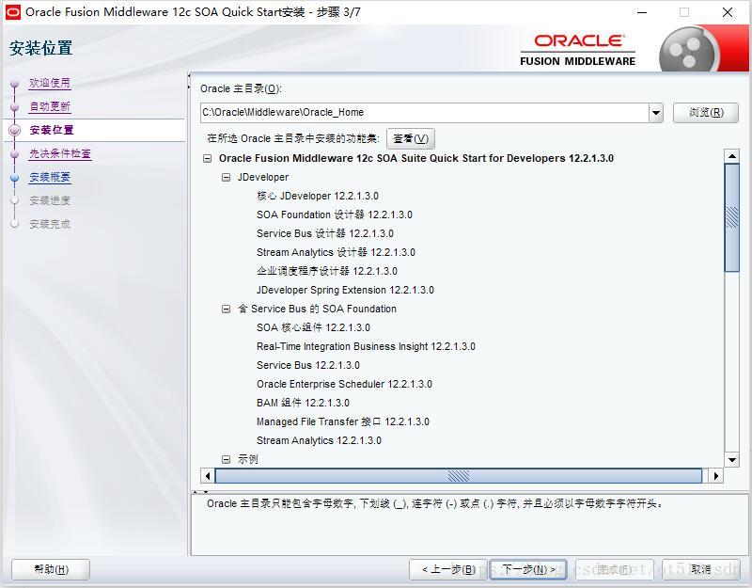752x588 pixels.
Task: Go to the 自动更新 step link
Action: coord(50,106)
